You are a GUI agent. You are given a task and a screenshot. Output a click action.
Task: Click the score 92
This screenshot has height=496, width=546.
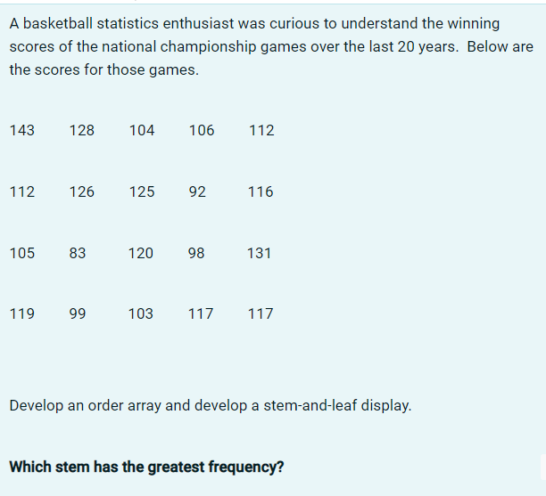197,191
